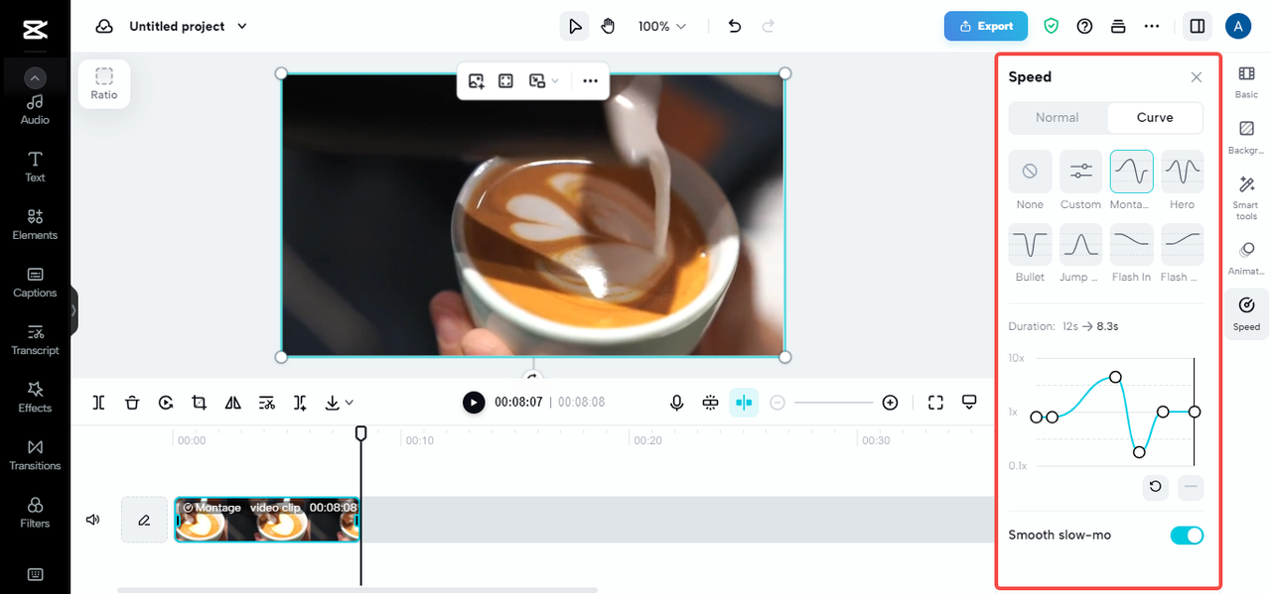Click the record voiceover microphone icon
1271x594 pixels.
676,403
